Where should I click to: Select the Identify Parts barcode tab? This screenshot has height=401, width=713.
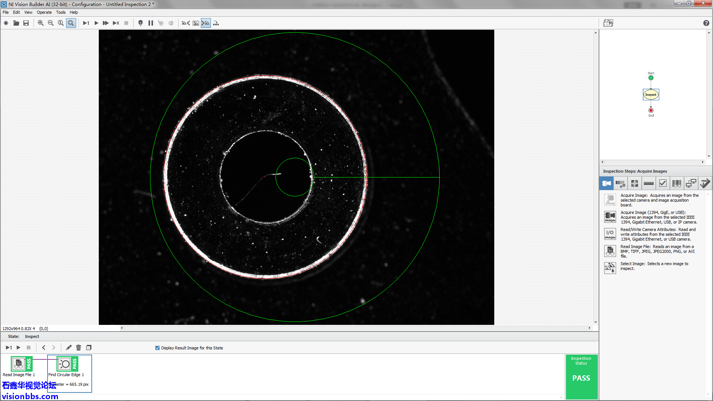(x=677, y=183)
